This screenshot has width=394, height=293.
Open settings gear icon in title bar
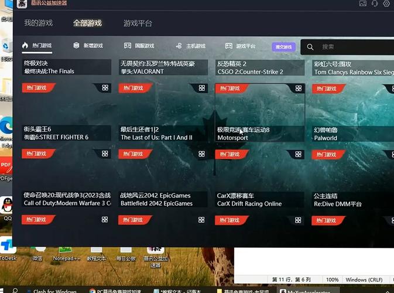coord(386,4)
